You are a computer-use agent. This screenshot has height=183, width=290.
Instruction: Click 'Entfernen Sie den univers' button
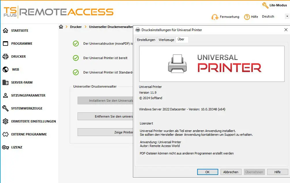tap(106, 116)
